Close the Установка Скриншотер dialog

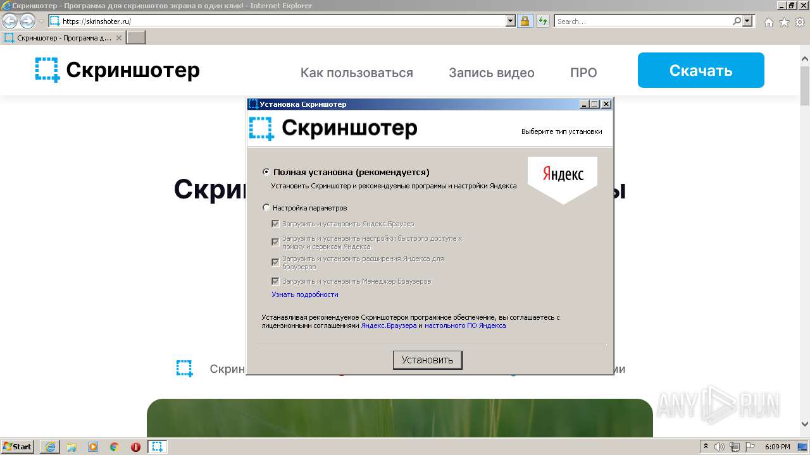click(x=606, y=104)
